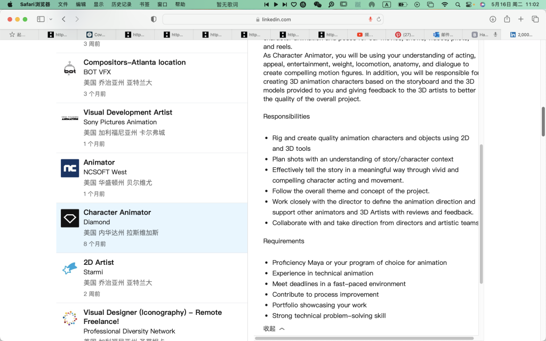The height and width of the screenshot is (341, 546).
Task: Show Safari downloads
Action: pyautogui.click(x=493, y=19)
